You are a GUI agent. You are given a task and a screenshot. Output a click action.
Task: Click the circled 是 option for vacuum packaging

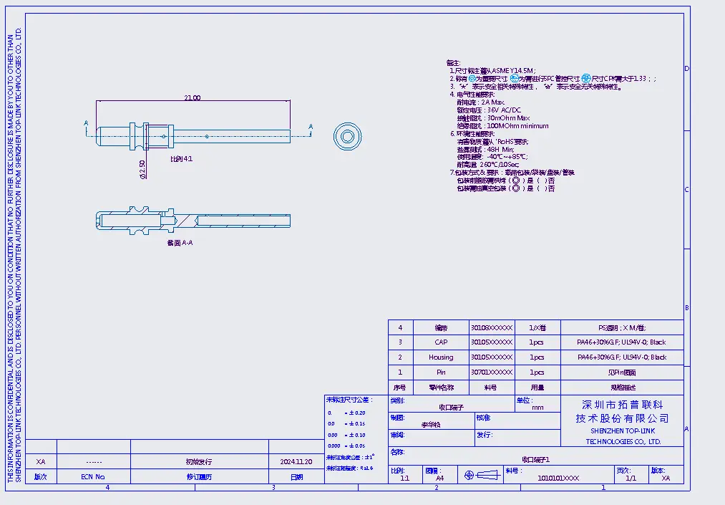tap(515, 189)
